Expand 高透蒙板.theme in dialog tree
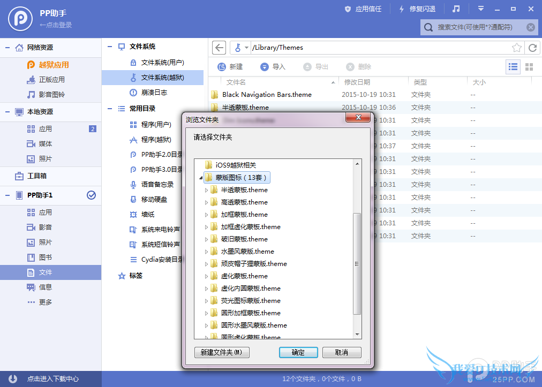The width and height of the screenshot is (542, 387). pos(206,202)
